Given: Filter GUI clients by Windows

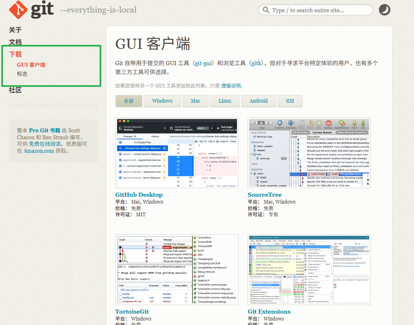Looking at the screenshot, I should (x=162, y=101).
